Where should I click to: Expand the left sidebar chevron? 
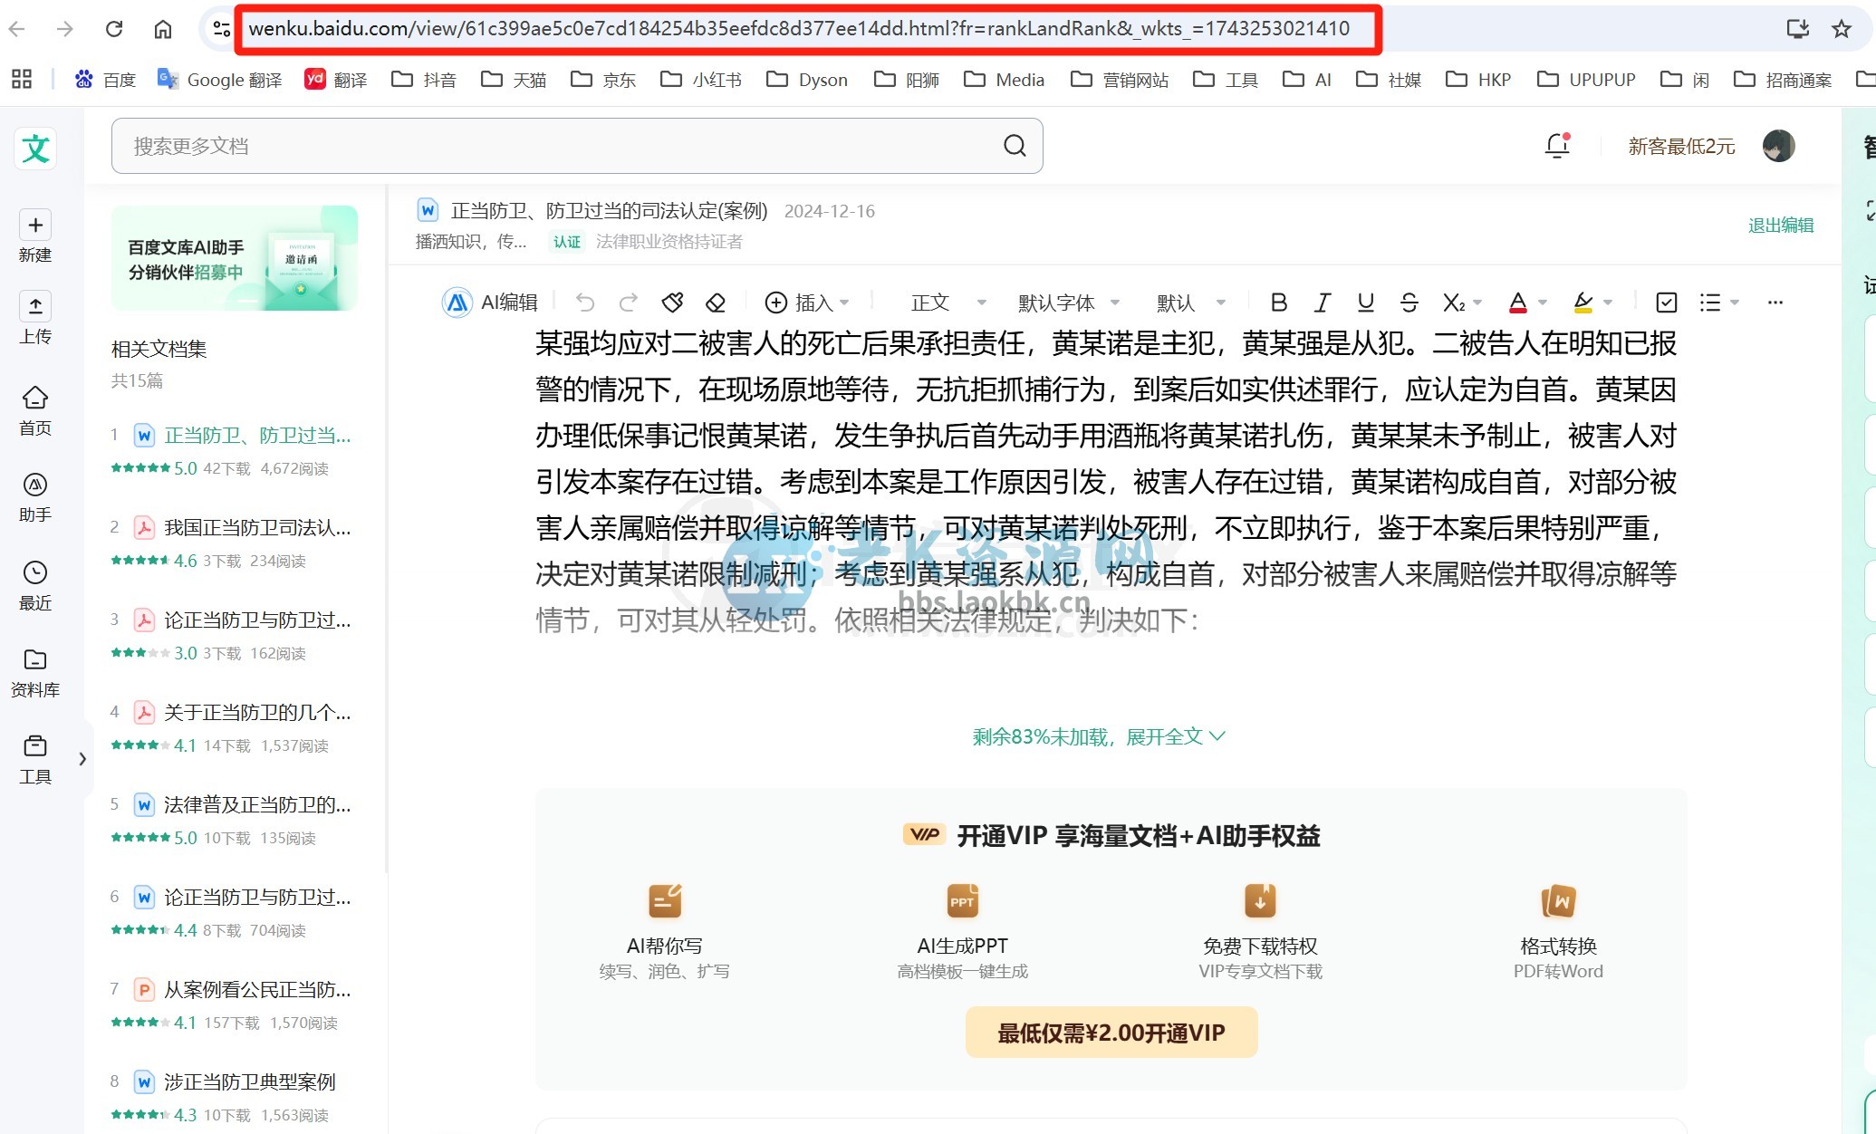(82, 759)
